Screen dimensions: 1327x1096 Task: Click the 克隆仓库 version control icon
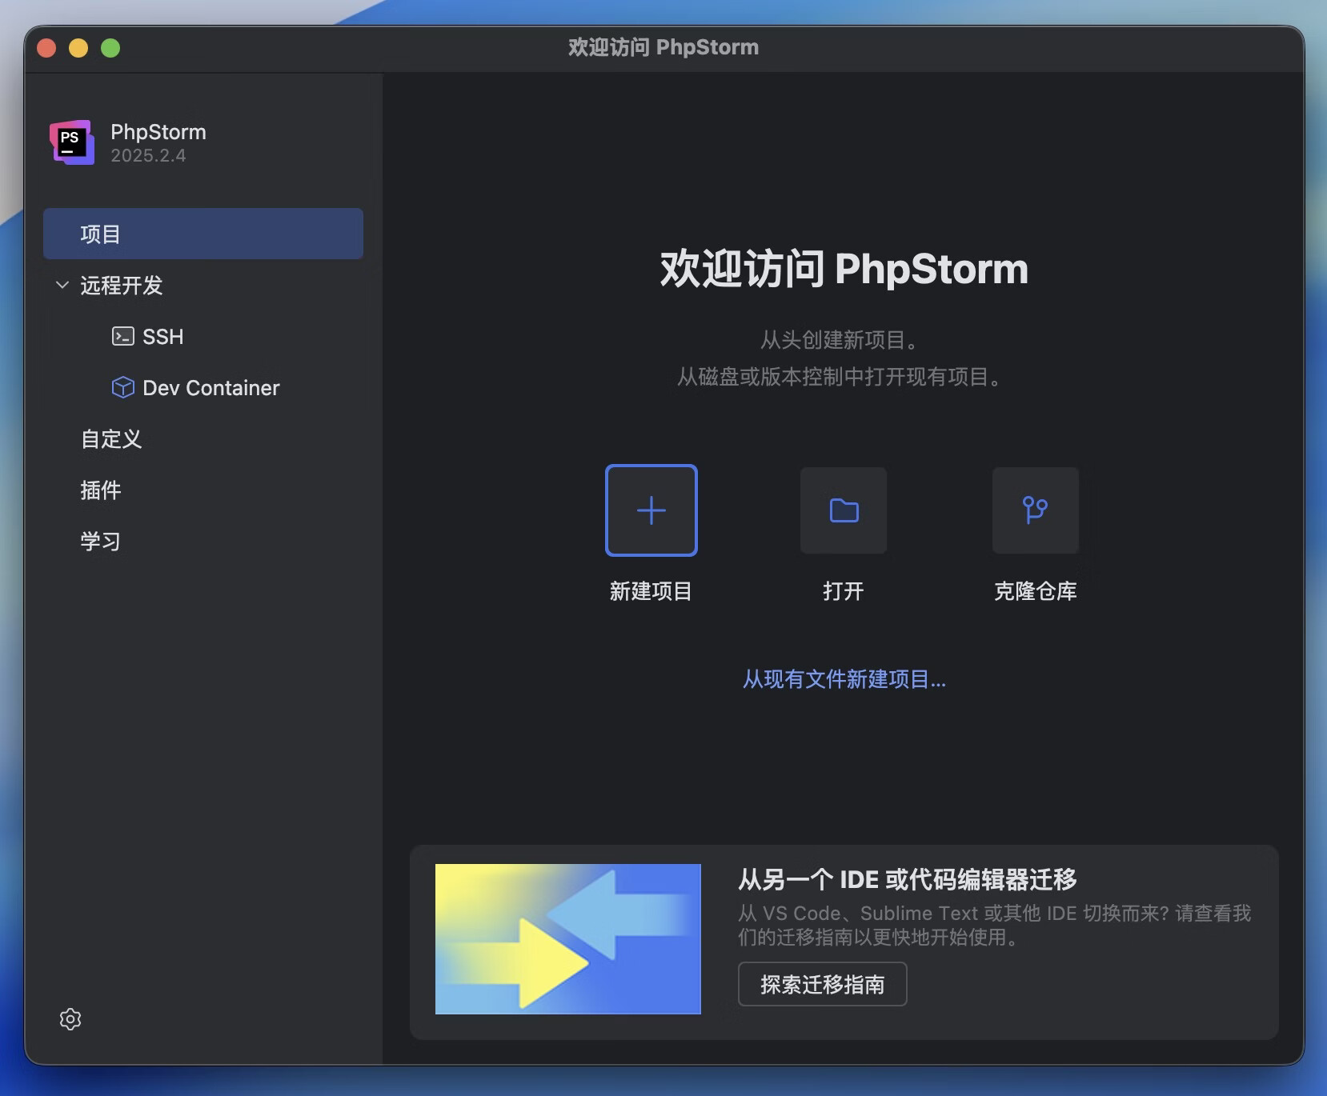click(1035, 510)
